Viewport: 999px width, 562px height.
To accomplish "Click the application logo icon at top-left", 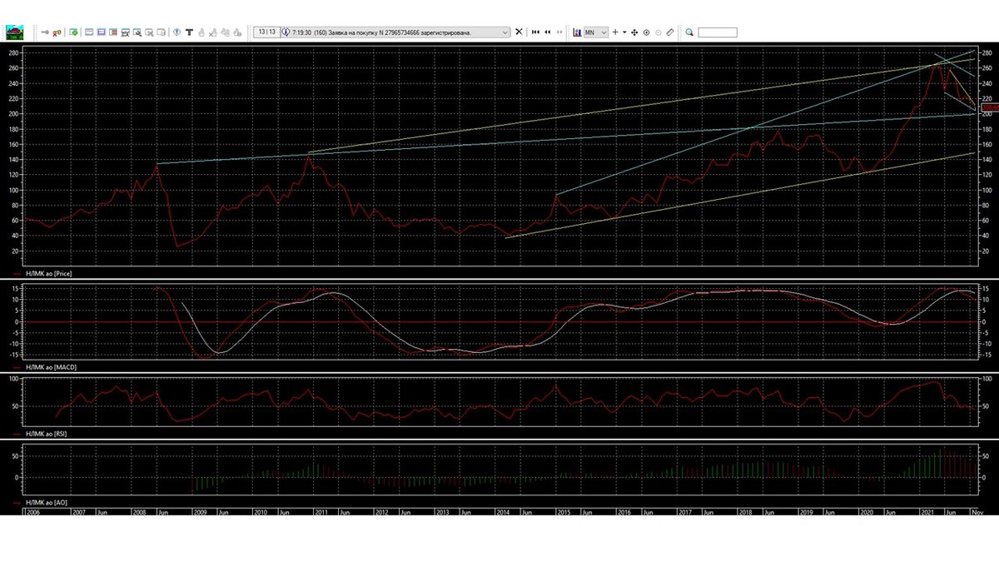I will (x=15, y=32).
